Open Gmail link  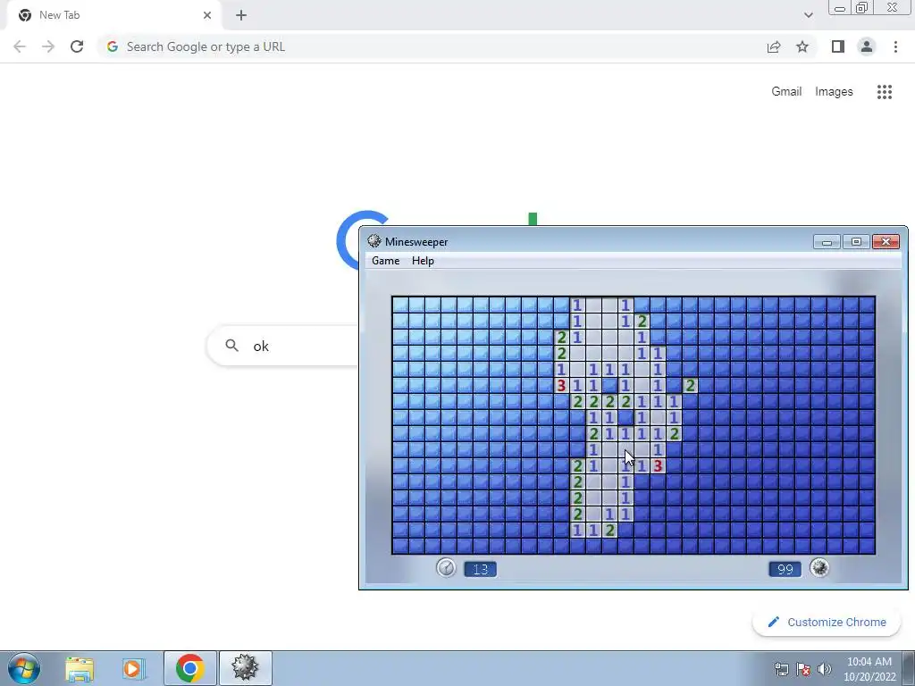tap(786, 92)
